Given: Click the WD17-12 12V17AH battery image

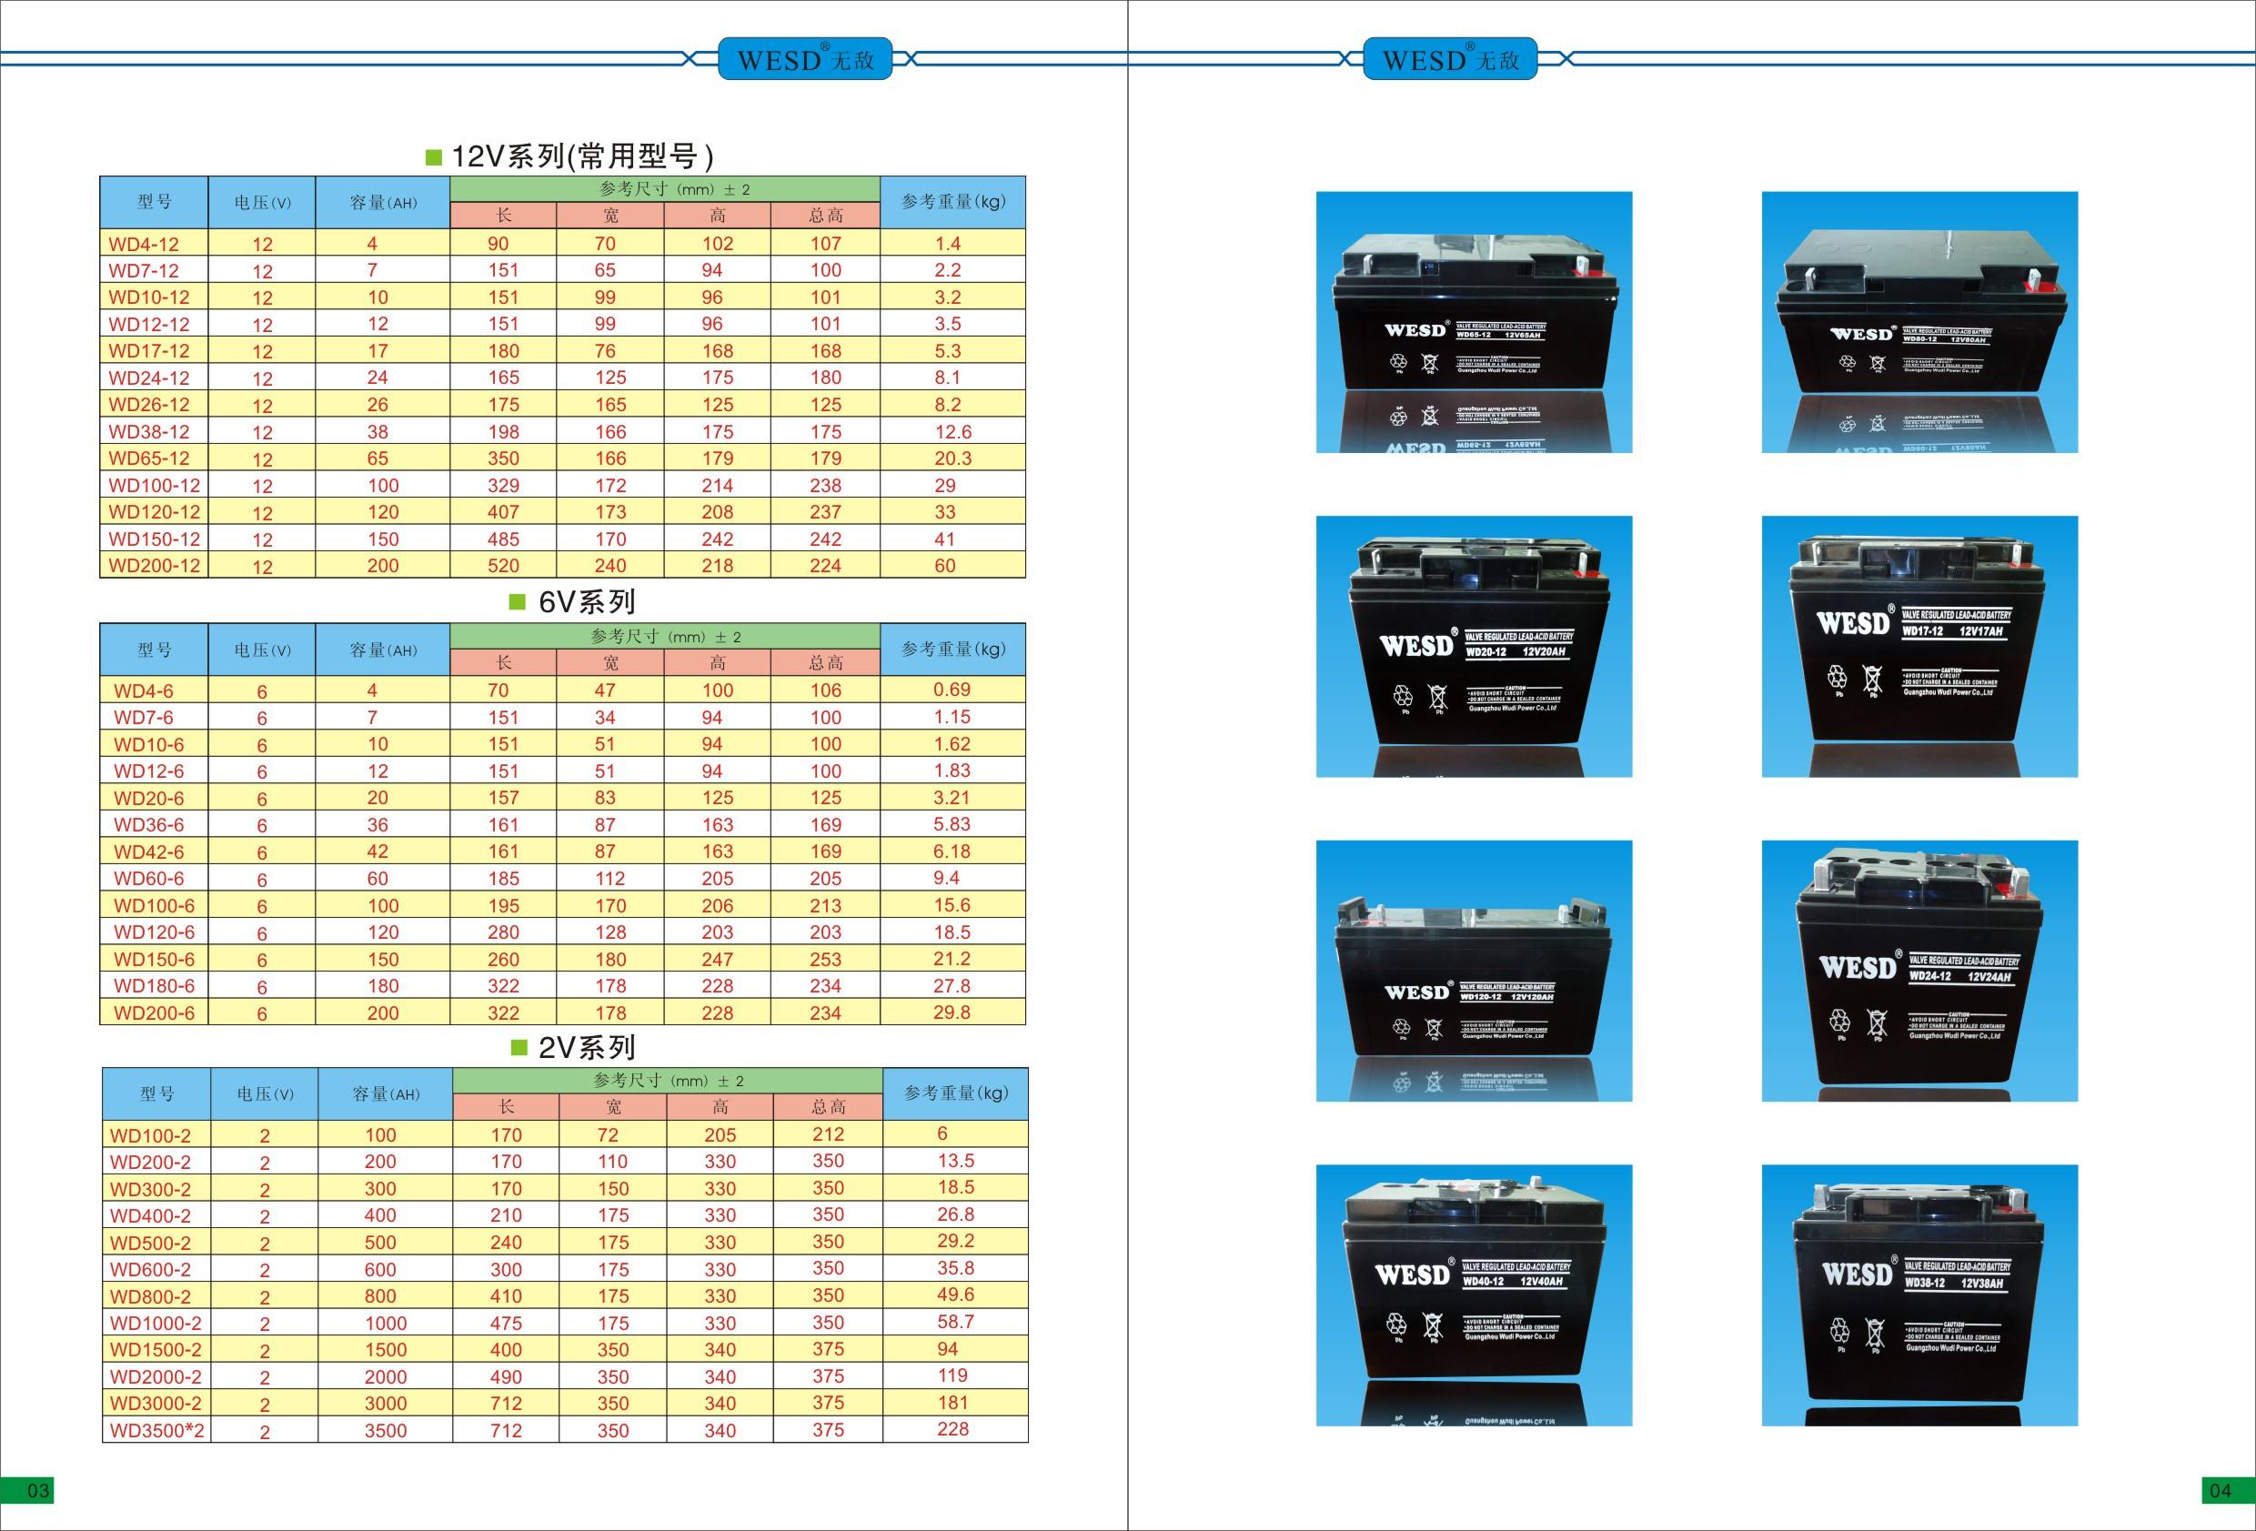Looking at the screenshot, I should point(1919,646).
